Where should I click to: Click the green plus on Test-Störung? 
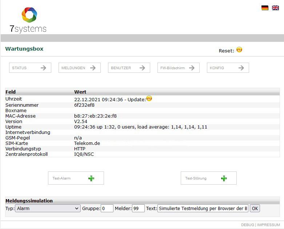point(224,178)
